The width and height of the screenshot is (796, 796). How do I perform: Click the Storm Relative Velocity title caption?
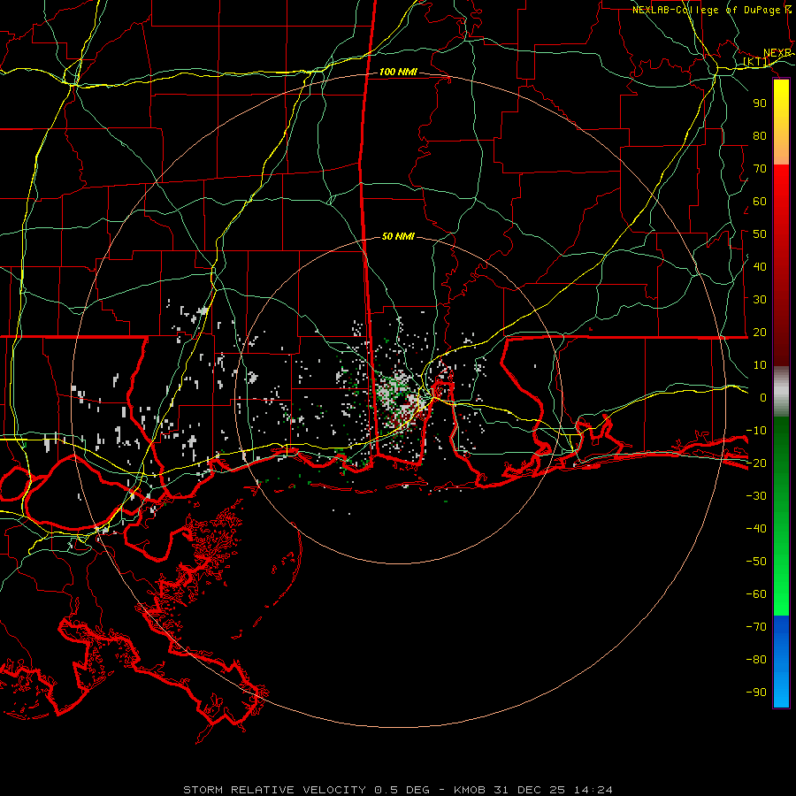[x=397, y=790]
